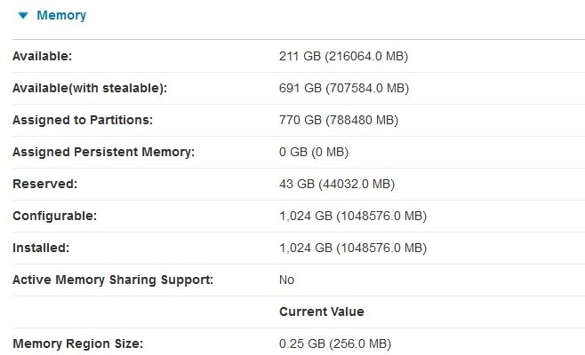Click the Reserved label
This screenshot has width=585, height=355.
(x=44, y=184)
